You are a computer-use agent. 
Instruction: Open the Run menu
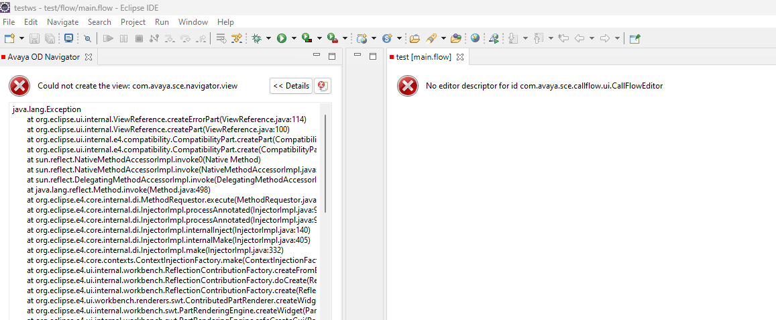[162, 21]
